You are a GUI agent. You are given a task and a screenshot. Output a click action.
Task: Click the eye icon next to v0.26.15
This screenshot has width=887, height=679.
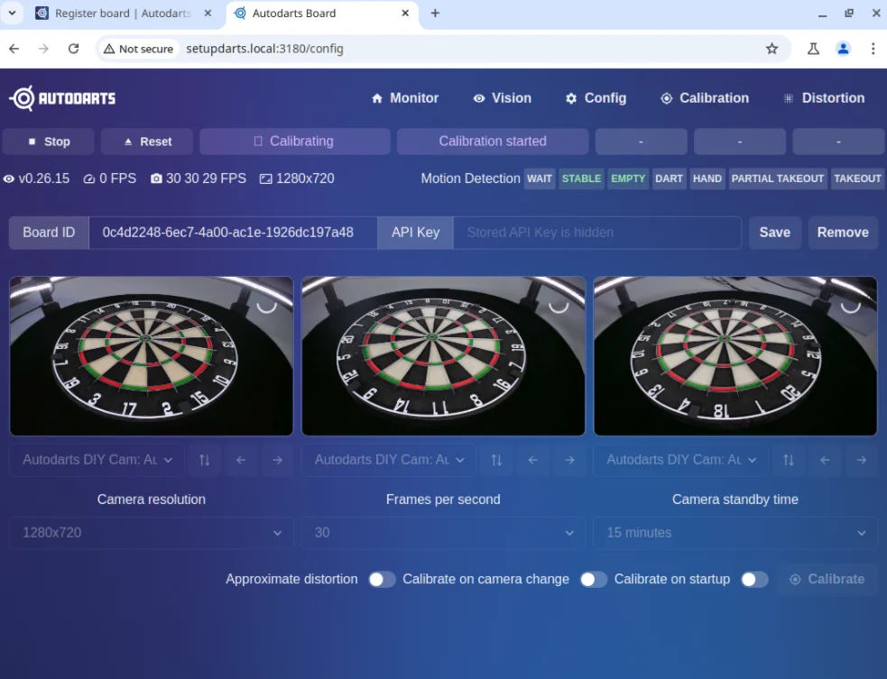(x=8, y=179)
